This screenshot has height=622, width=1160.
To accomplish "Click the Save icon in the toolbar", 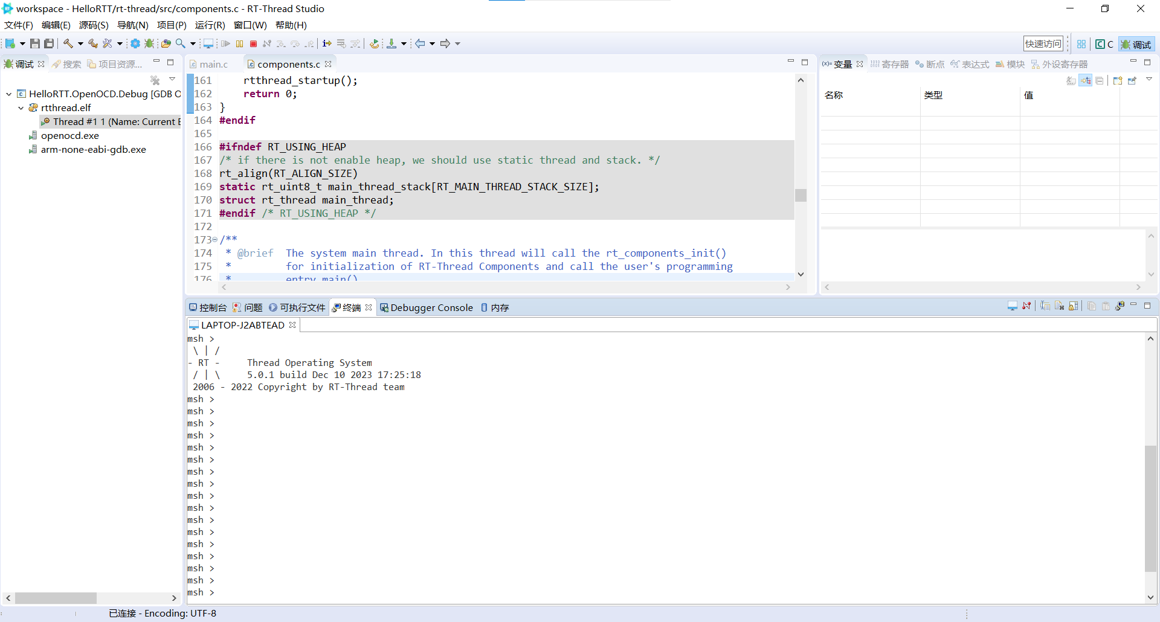I will point(35,43).
